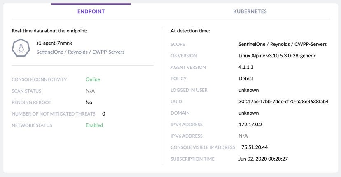This screenshot has width=341, height=177.
Task: Click the Linux Alpine OS version value
Action: click(277, 56)
